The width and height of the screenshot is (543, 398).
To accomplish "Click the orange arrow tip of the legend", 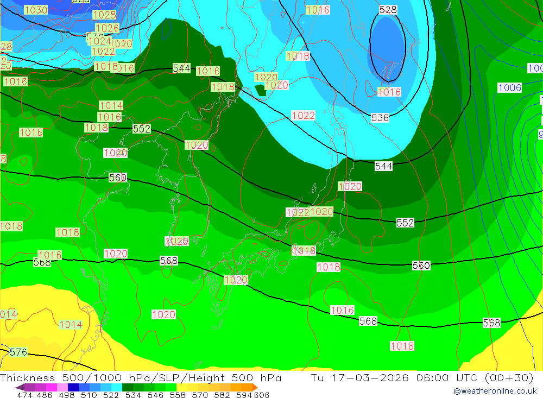I will coord(255,387).
